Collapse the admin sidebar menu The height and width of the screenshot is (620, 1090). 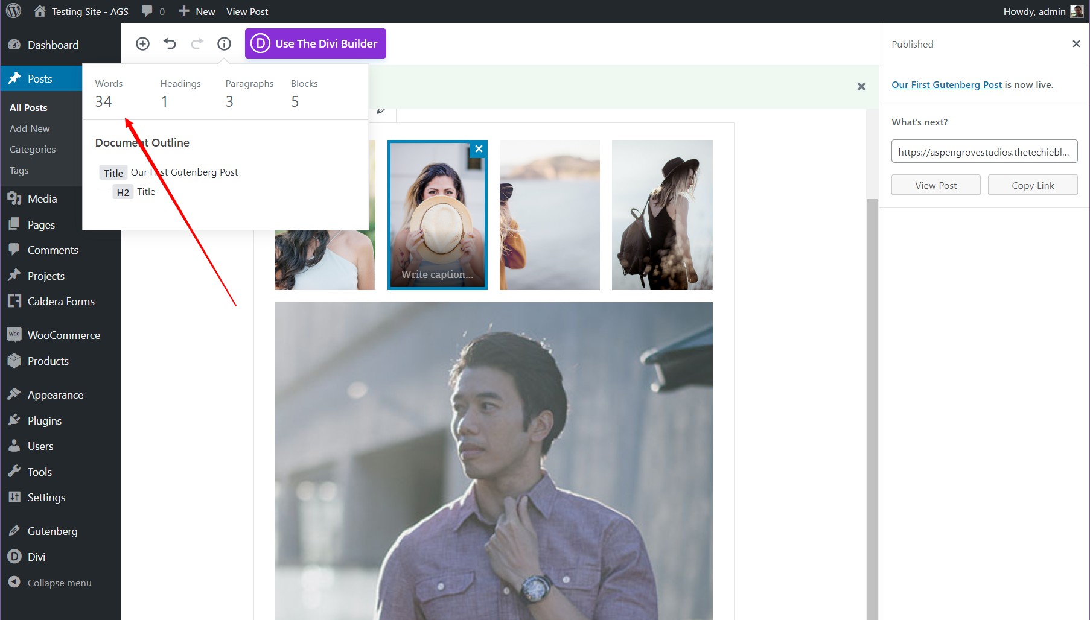coord(50,583)
